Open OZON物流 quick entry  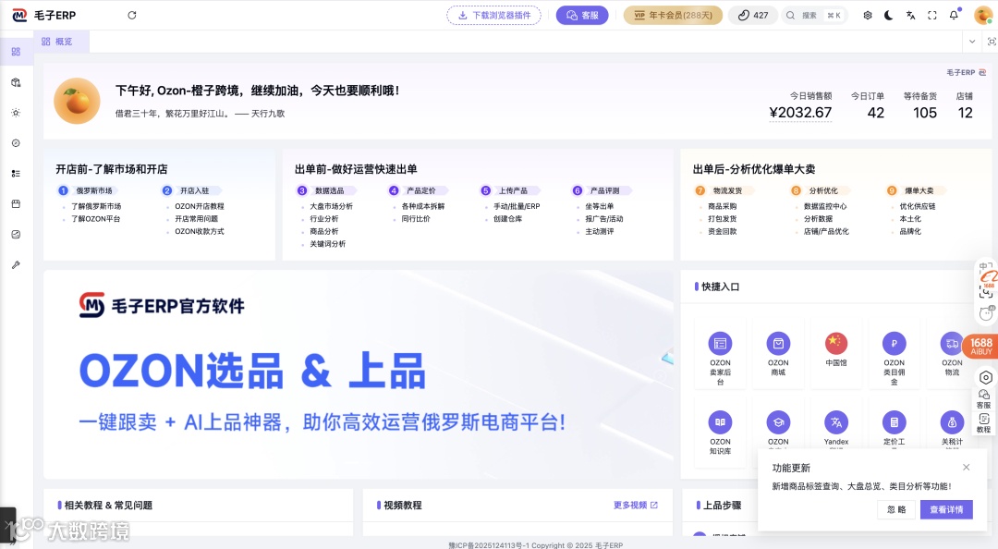pos(952,353)
